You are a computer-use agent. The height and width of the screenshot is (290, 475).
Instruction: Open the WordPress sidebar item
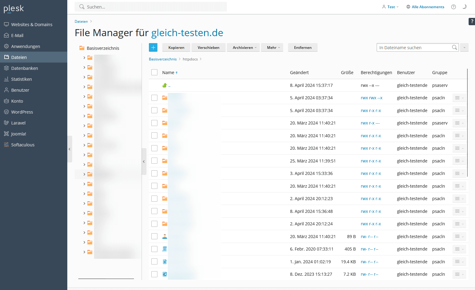22,112
